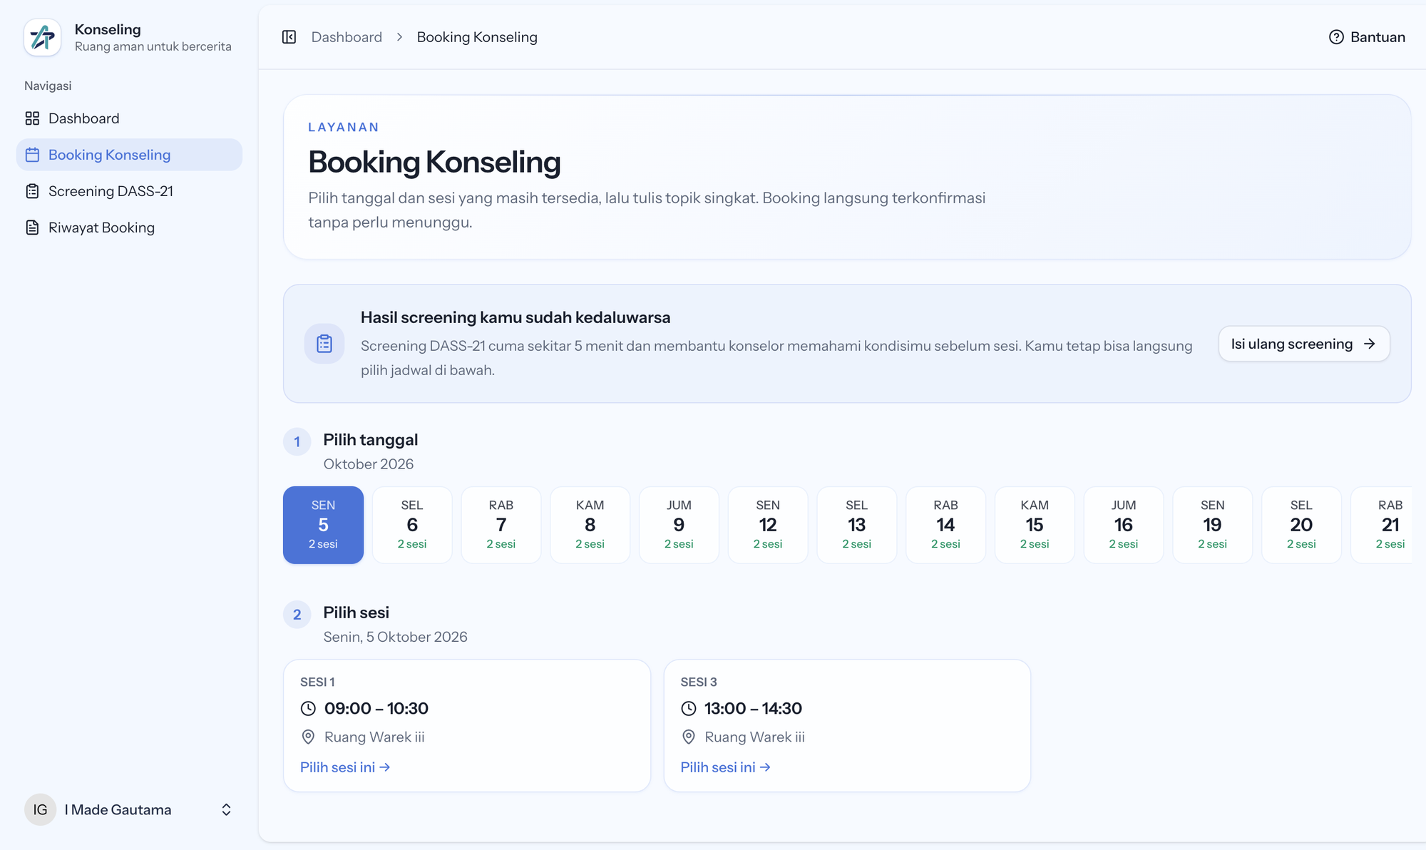The image size is (1426, 850).
Task: Select date Rabu 7
Action: point(501,525)
